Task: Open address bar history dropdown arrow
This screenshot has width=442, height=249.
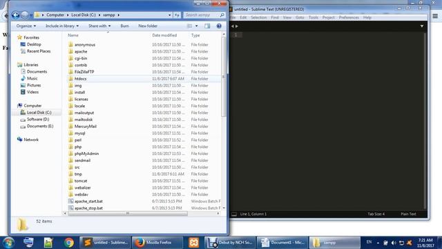Action: tap(169, 15)
